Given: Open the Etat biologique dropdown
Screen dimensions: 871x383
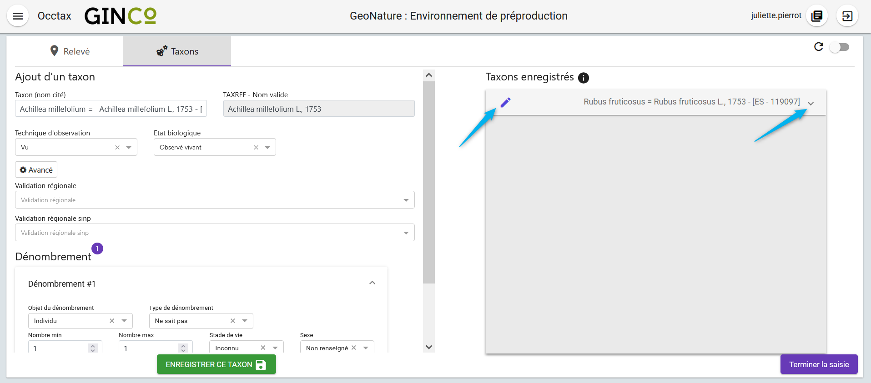Looking at the screenshot, I should point(267,147).
